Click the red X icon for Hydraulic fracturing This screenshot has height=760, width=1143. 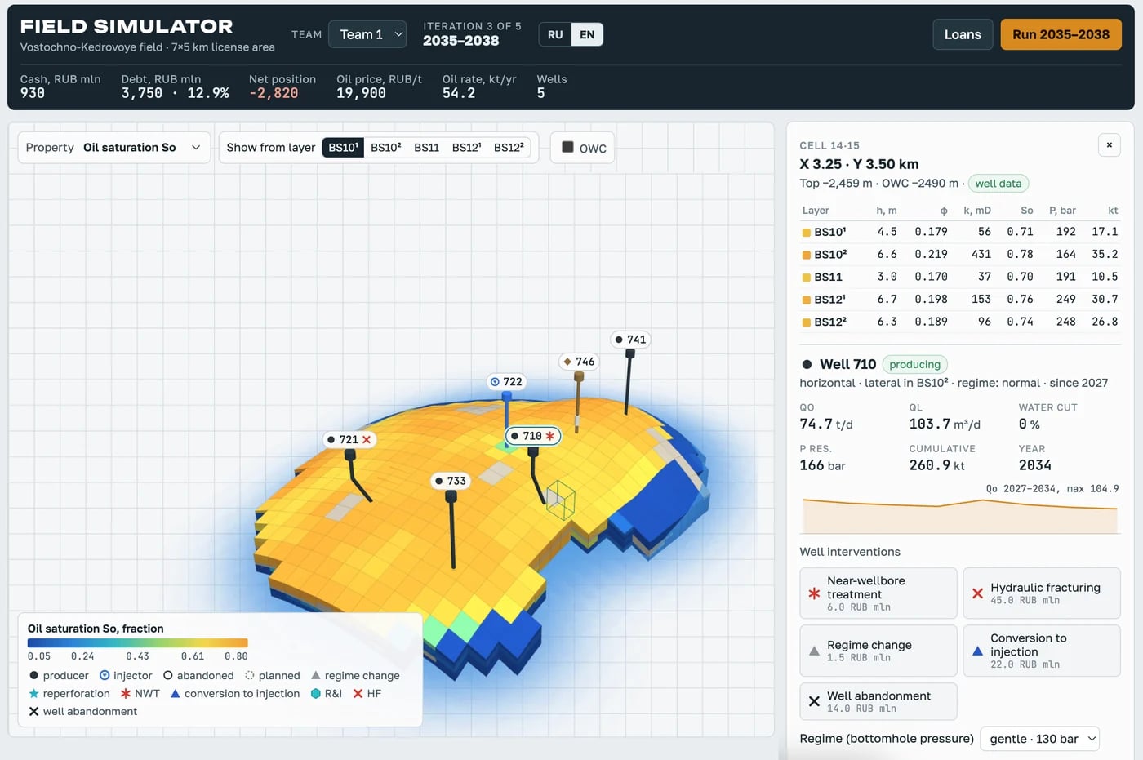977,593
